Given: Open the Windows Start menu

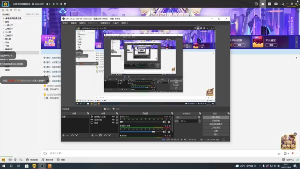Looking at the screenshot, I should (x=4, y=166).
